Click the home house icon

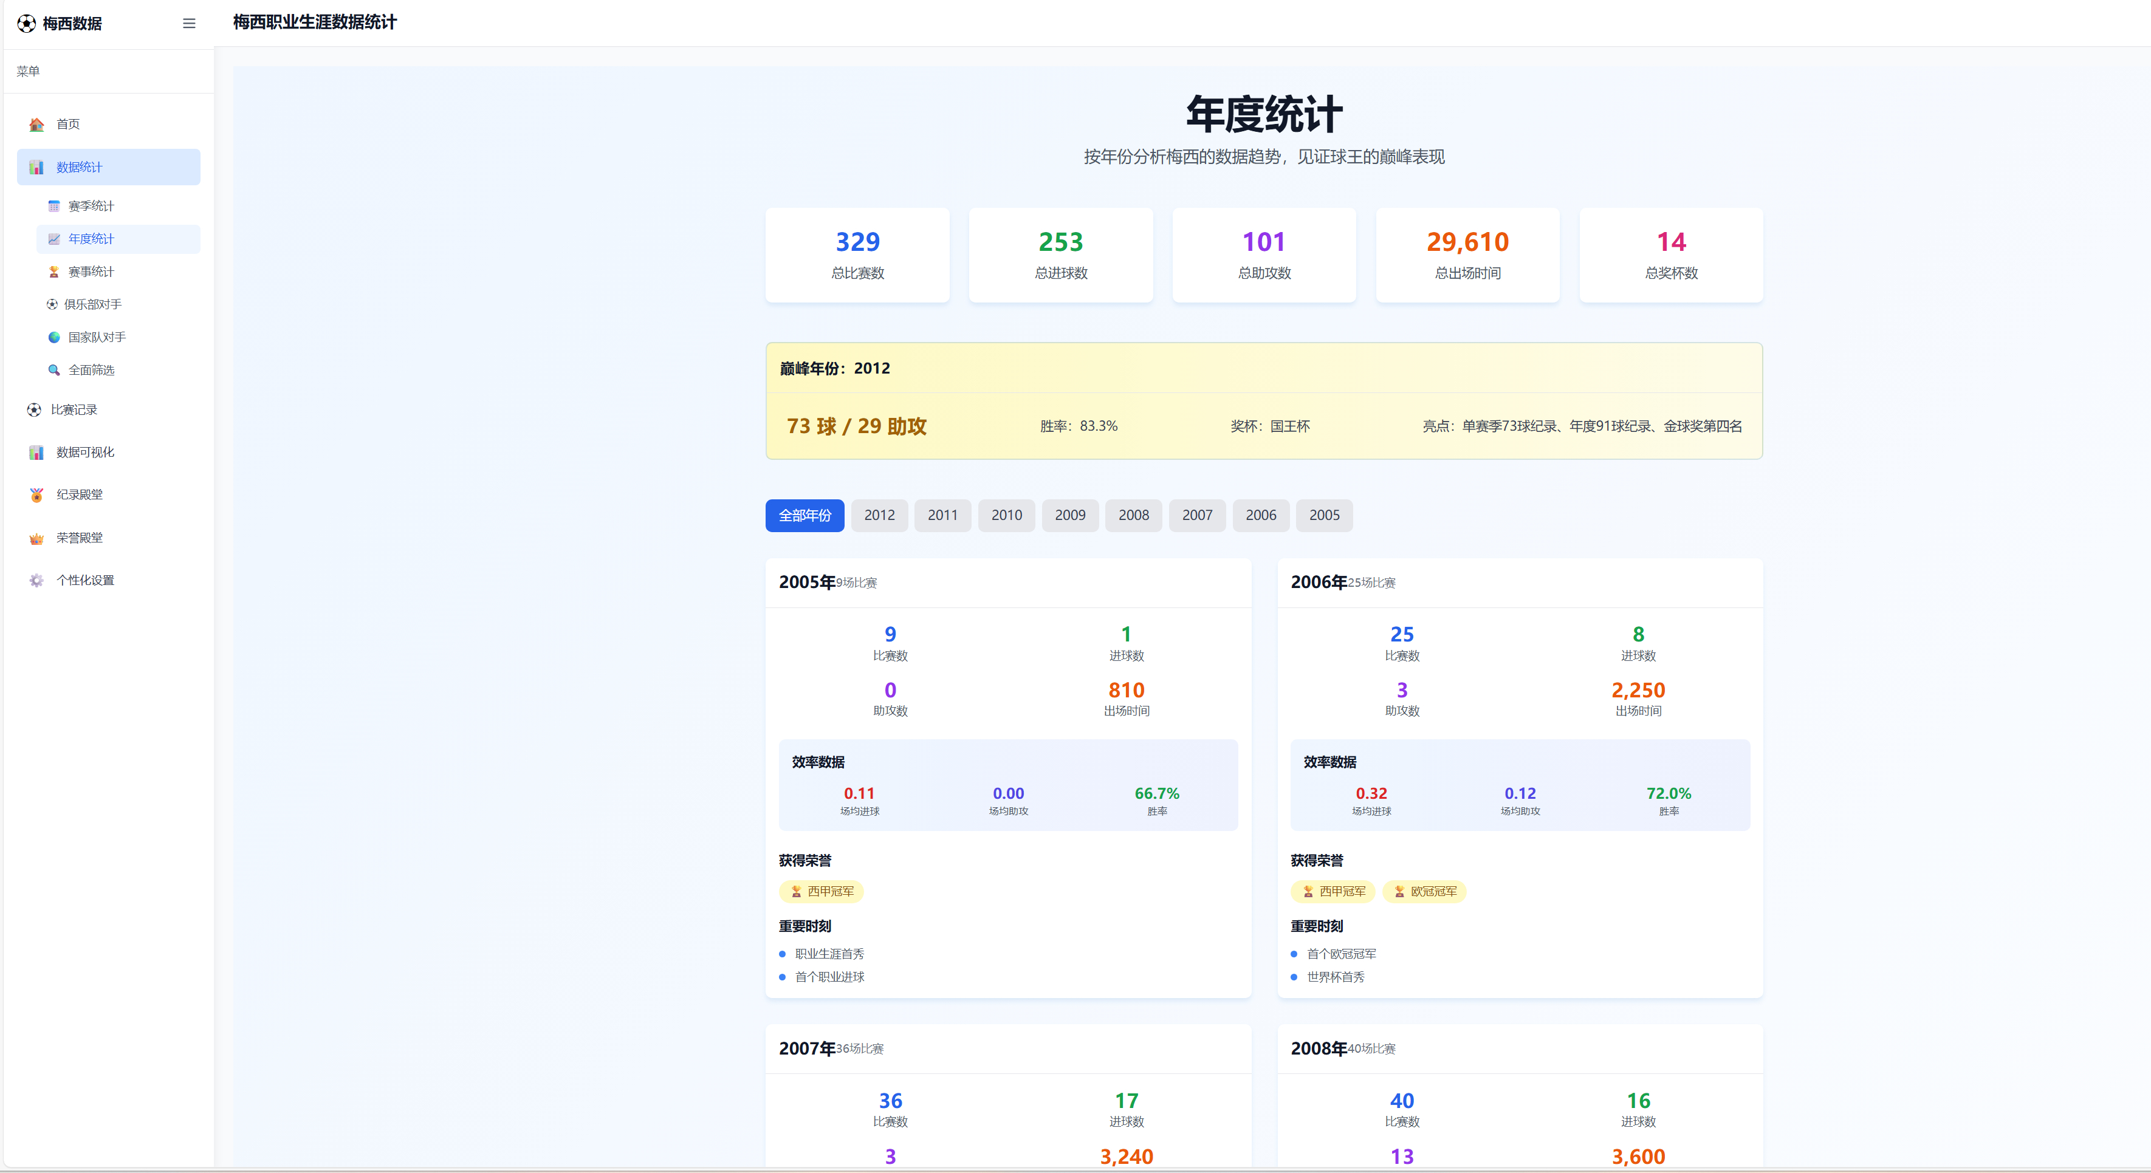(36, 125)
